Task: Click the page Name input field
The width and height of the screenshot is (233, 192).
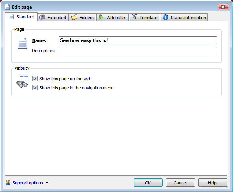Action: tap(138, 40)
